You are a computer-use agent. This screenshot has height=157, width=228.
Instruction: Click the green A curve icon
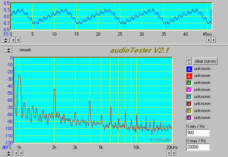click(x=189, y=83)
